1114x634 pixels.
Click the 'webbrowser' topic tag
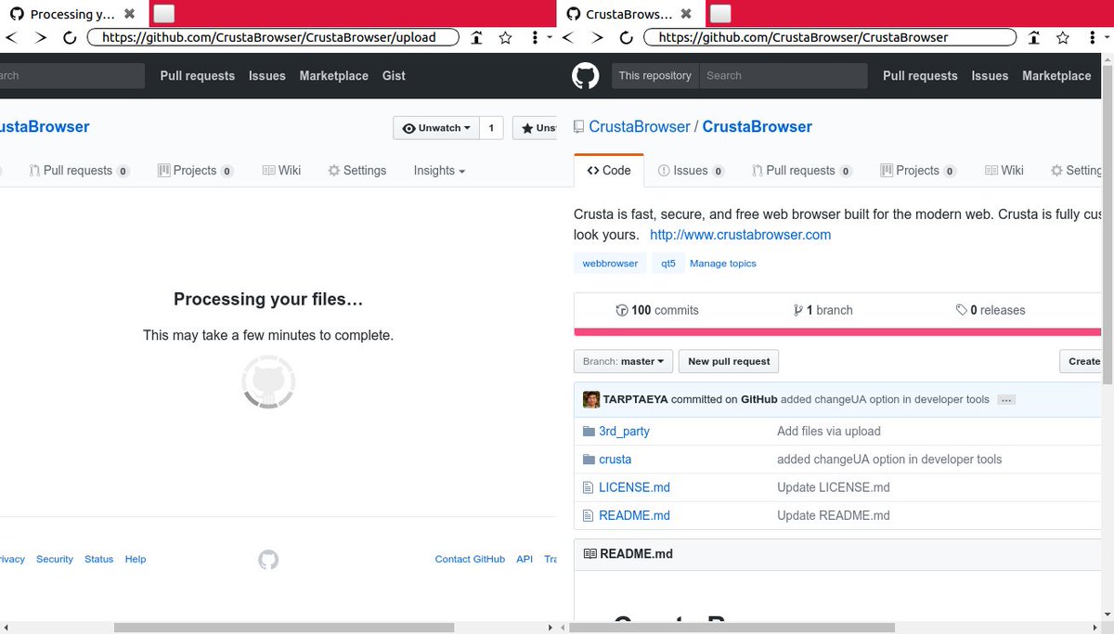tap(610, 264)
